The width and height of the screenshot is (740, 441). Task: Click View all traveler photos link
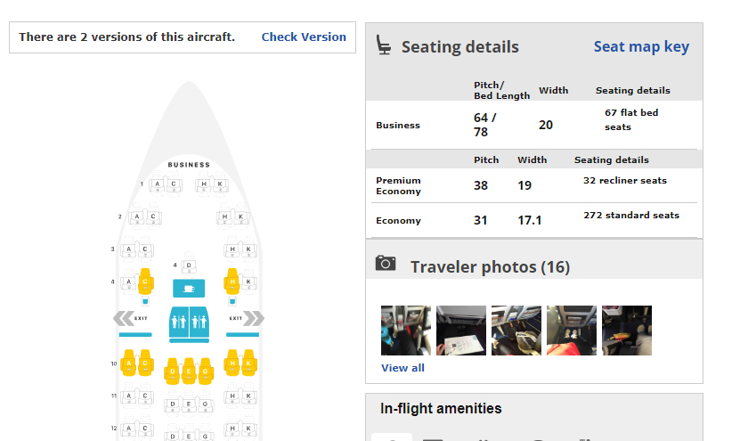403,368
